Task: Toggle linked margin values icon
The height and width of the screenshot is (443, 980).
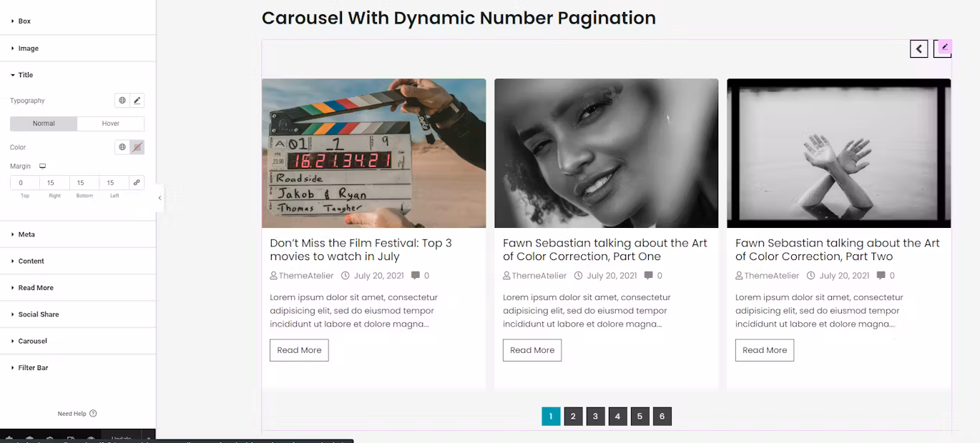Action: [137, 183]
